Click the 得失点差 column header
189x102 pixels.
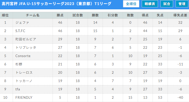[x=180, y=15]
